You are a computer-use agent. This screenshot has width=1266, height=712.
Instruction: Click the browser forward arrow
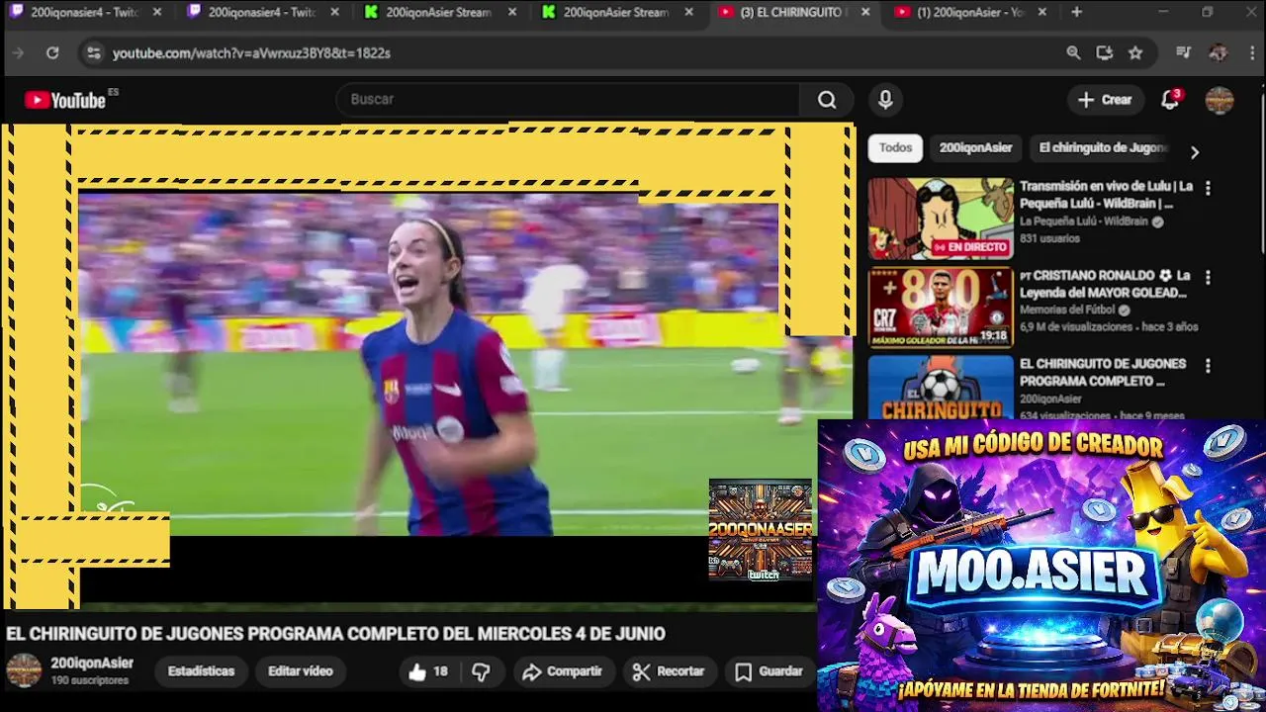(18, 53)
